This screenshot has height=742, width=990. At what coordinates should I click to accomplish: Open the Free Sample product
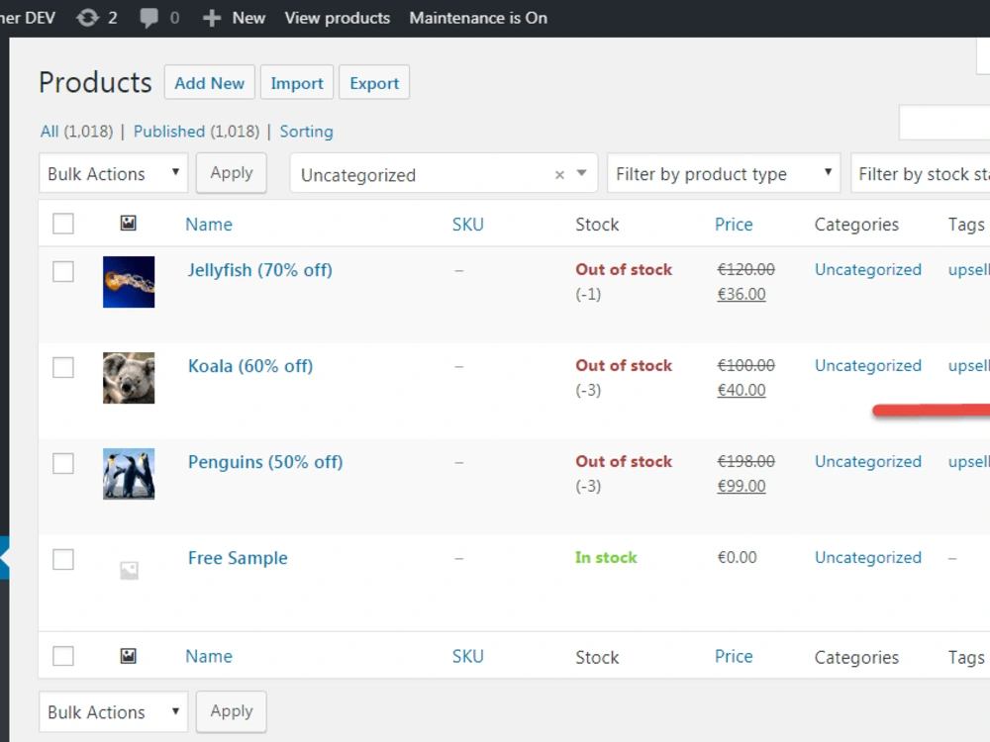click(238, 558)
